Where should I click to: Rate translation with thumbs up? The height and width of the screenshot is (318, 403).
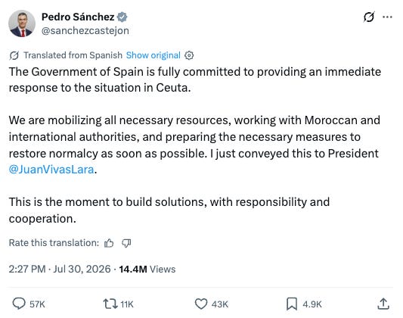pos(109,243)
